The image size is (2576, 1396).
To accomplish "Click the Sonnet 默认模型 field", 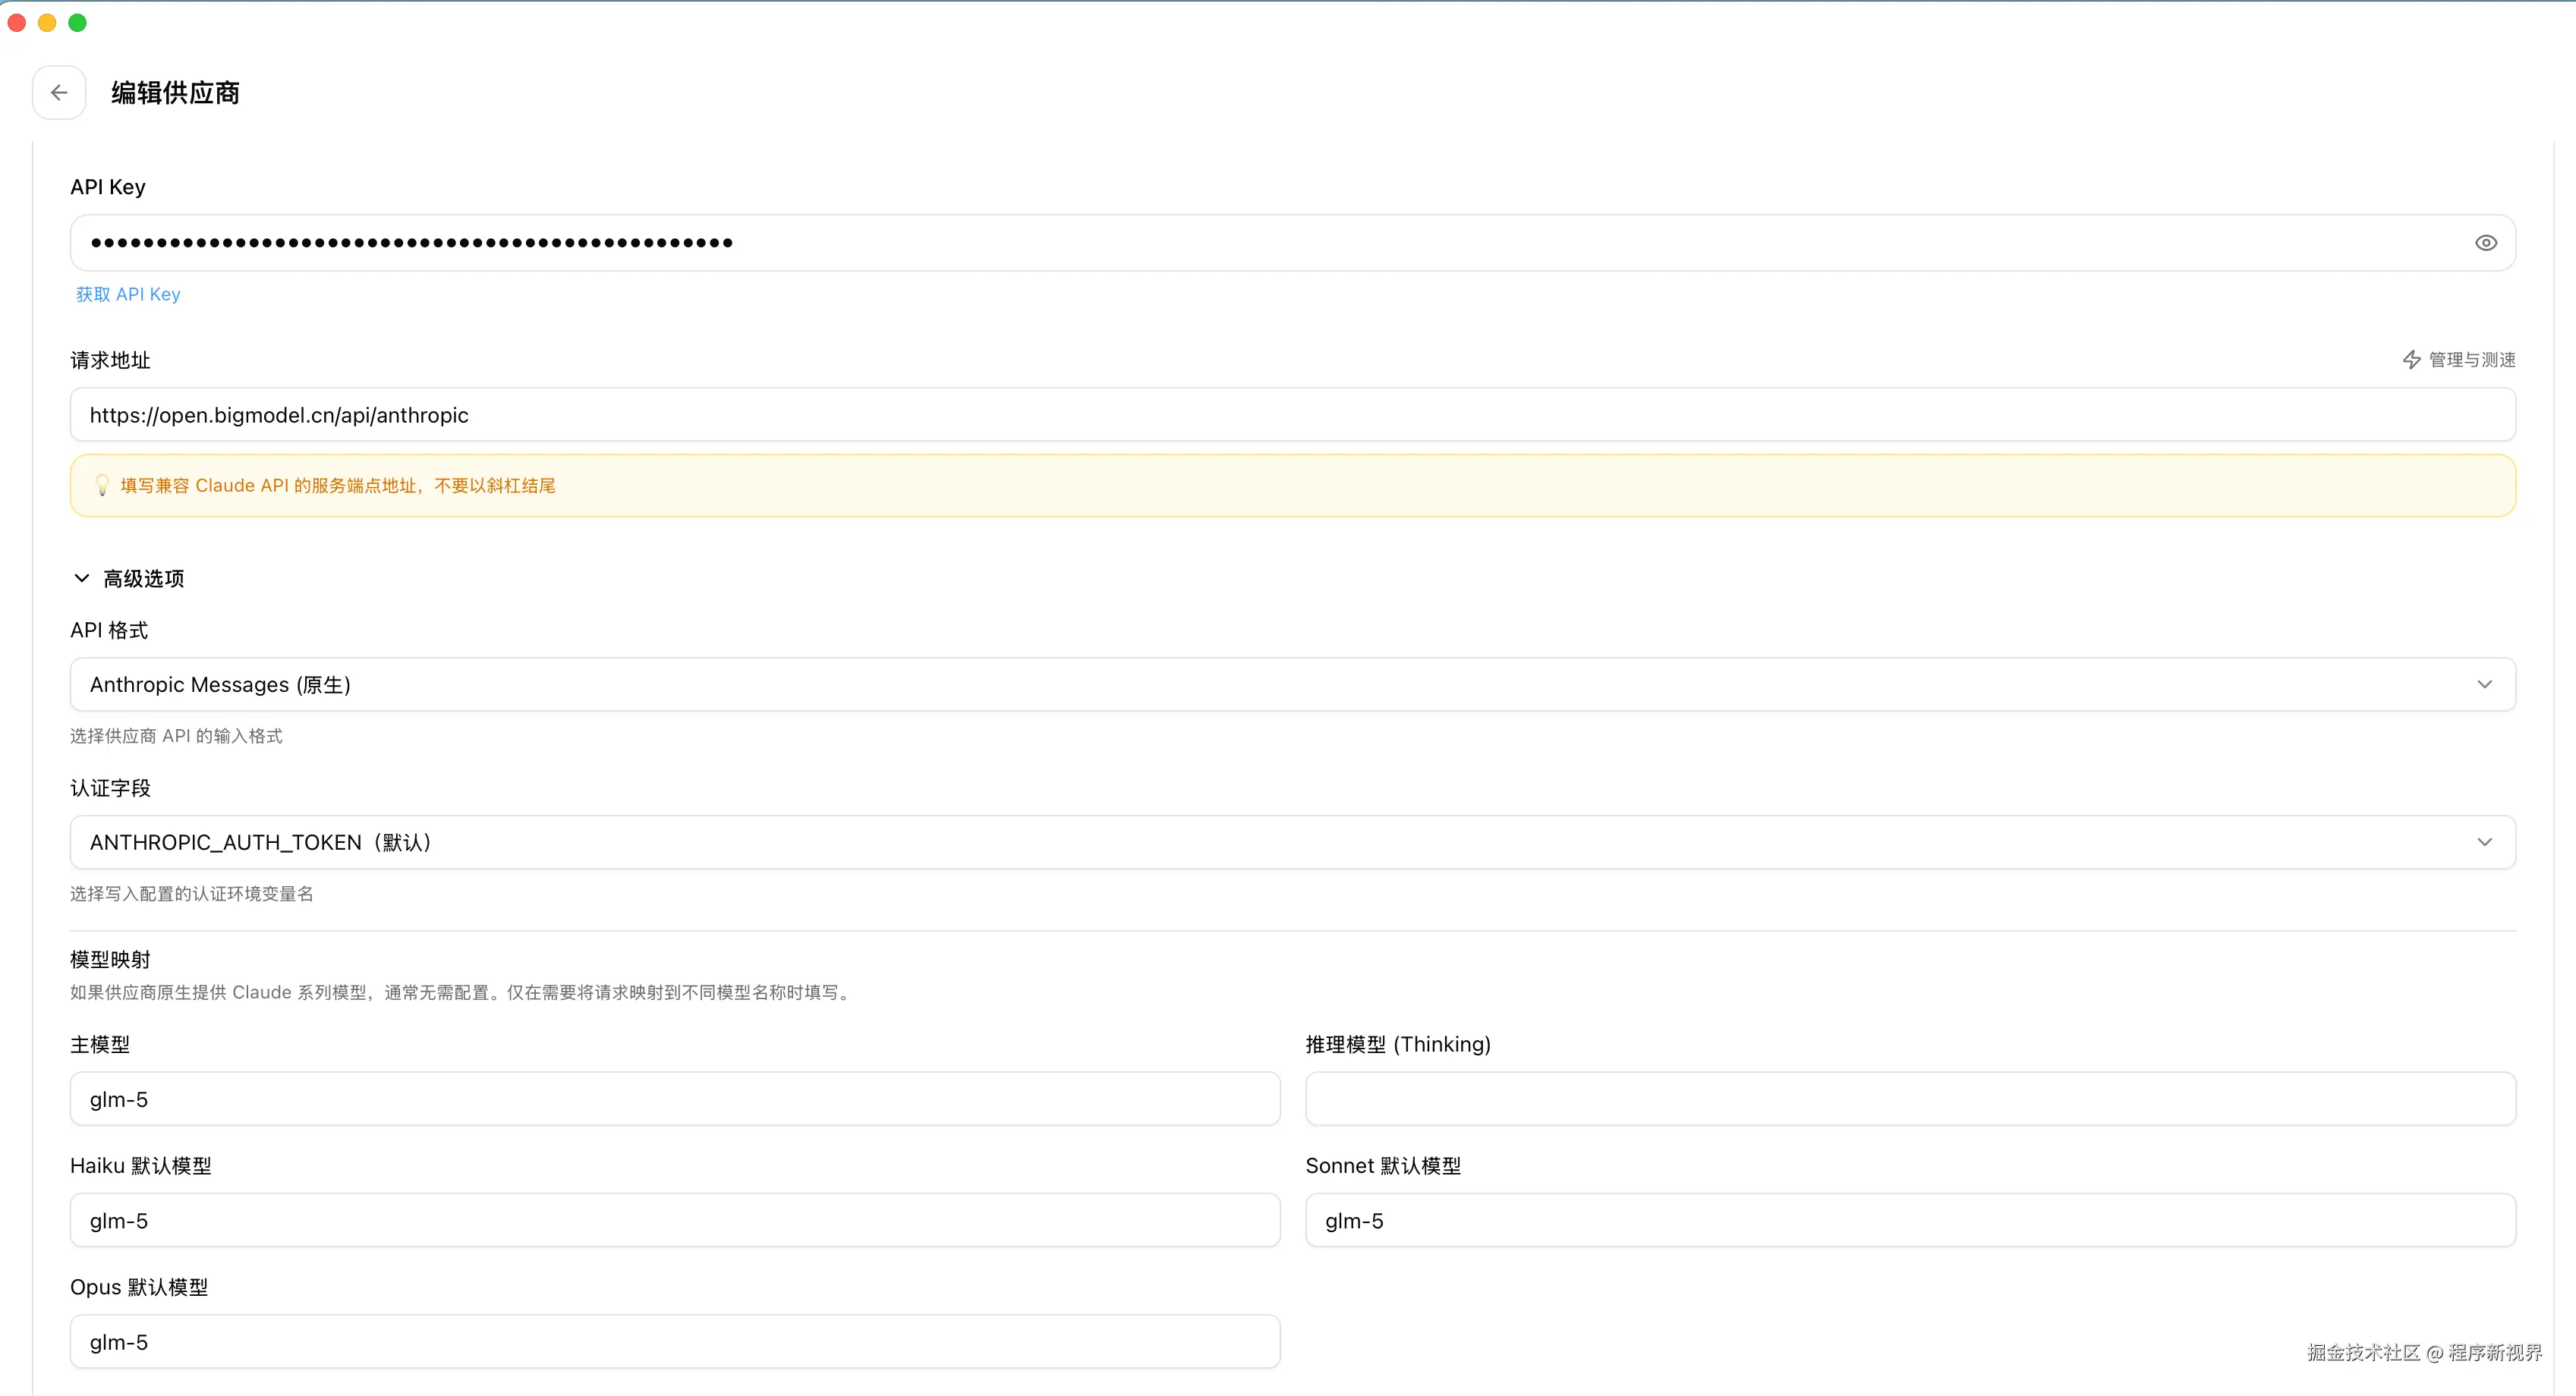I will coord(1910,1220).
